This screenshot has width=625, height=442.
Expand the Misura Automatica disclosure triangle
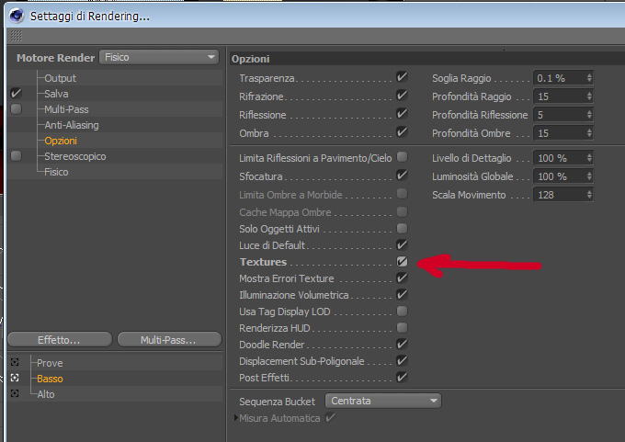pos(236,418)
